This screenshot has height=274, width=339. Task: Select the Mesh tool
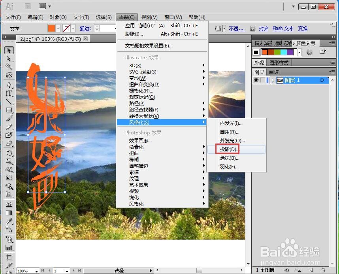pos(9,204)
